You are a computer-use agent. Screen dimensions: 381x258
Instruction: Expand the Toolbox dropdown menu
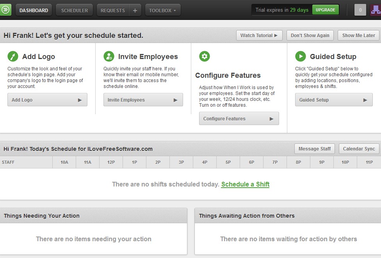point(163,10)
